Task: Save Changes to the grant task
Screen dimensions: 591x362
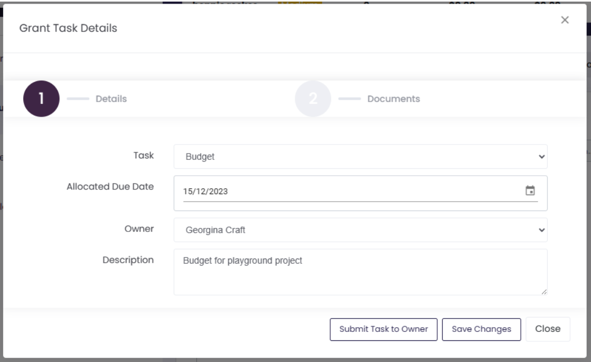Action: pyautogui.click(x=481, y=329)
